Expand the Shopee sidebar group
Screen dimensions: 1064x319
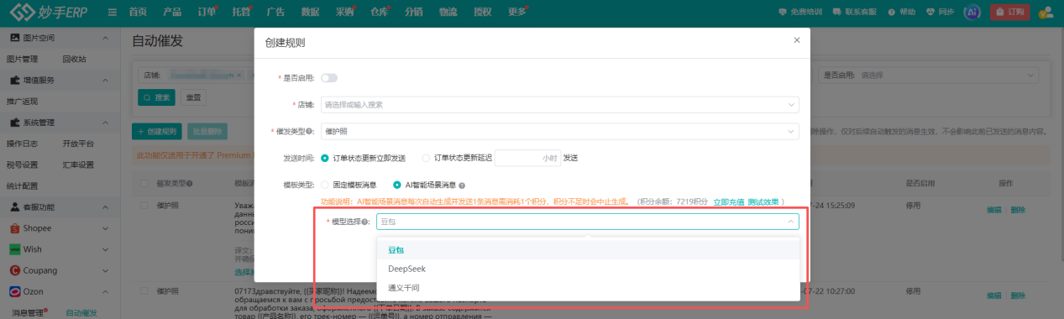[104, 228]
